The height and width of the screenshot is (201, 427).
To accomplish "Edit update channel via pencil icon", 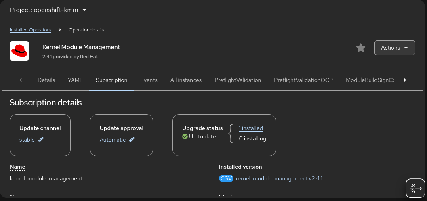I will click(41, 140).
